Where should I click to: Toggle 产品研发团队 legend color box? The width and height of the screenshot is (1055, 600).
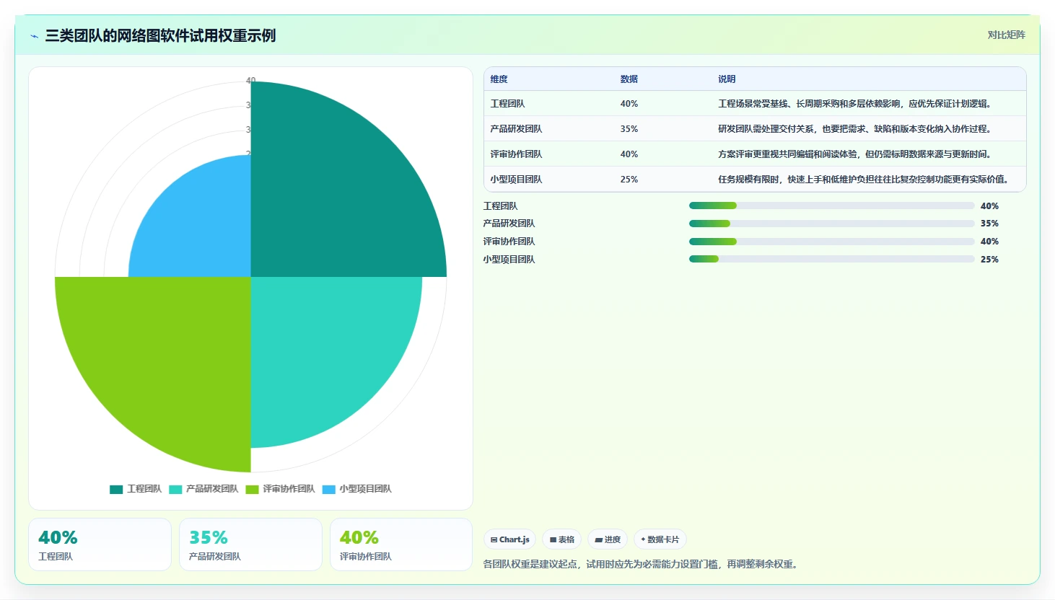[175, 489]
